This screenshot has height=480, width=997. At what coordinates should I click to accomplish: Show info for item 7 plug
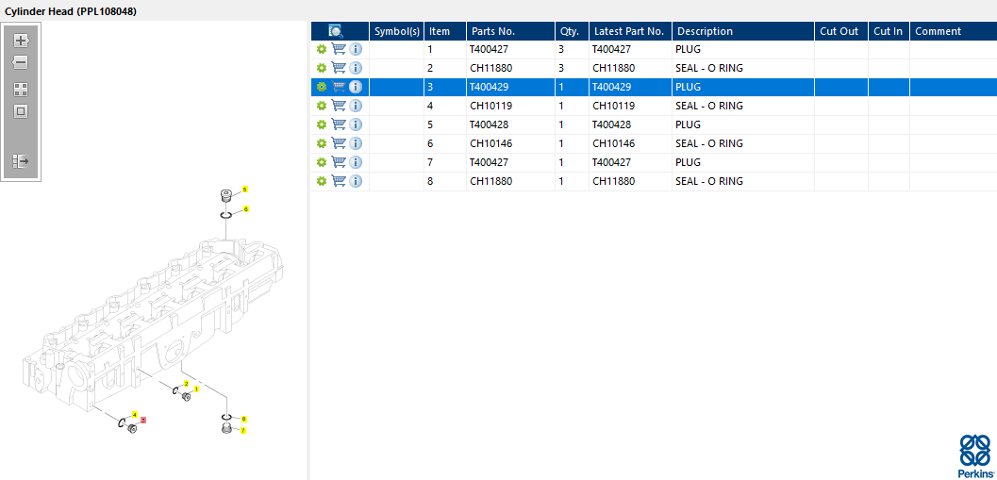[x=356, y=162]
